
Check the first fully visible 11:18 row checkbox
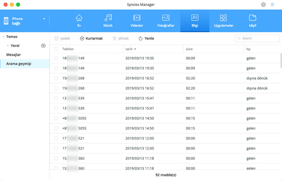click(x=56, y=158)
